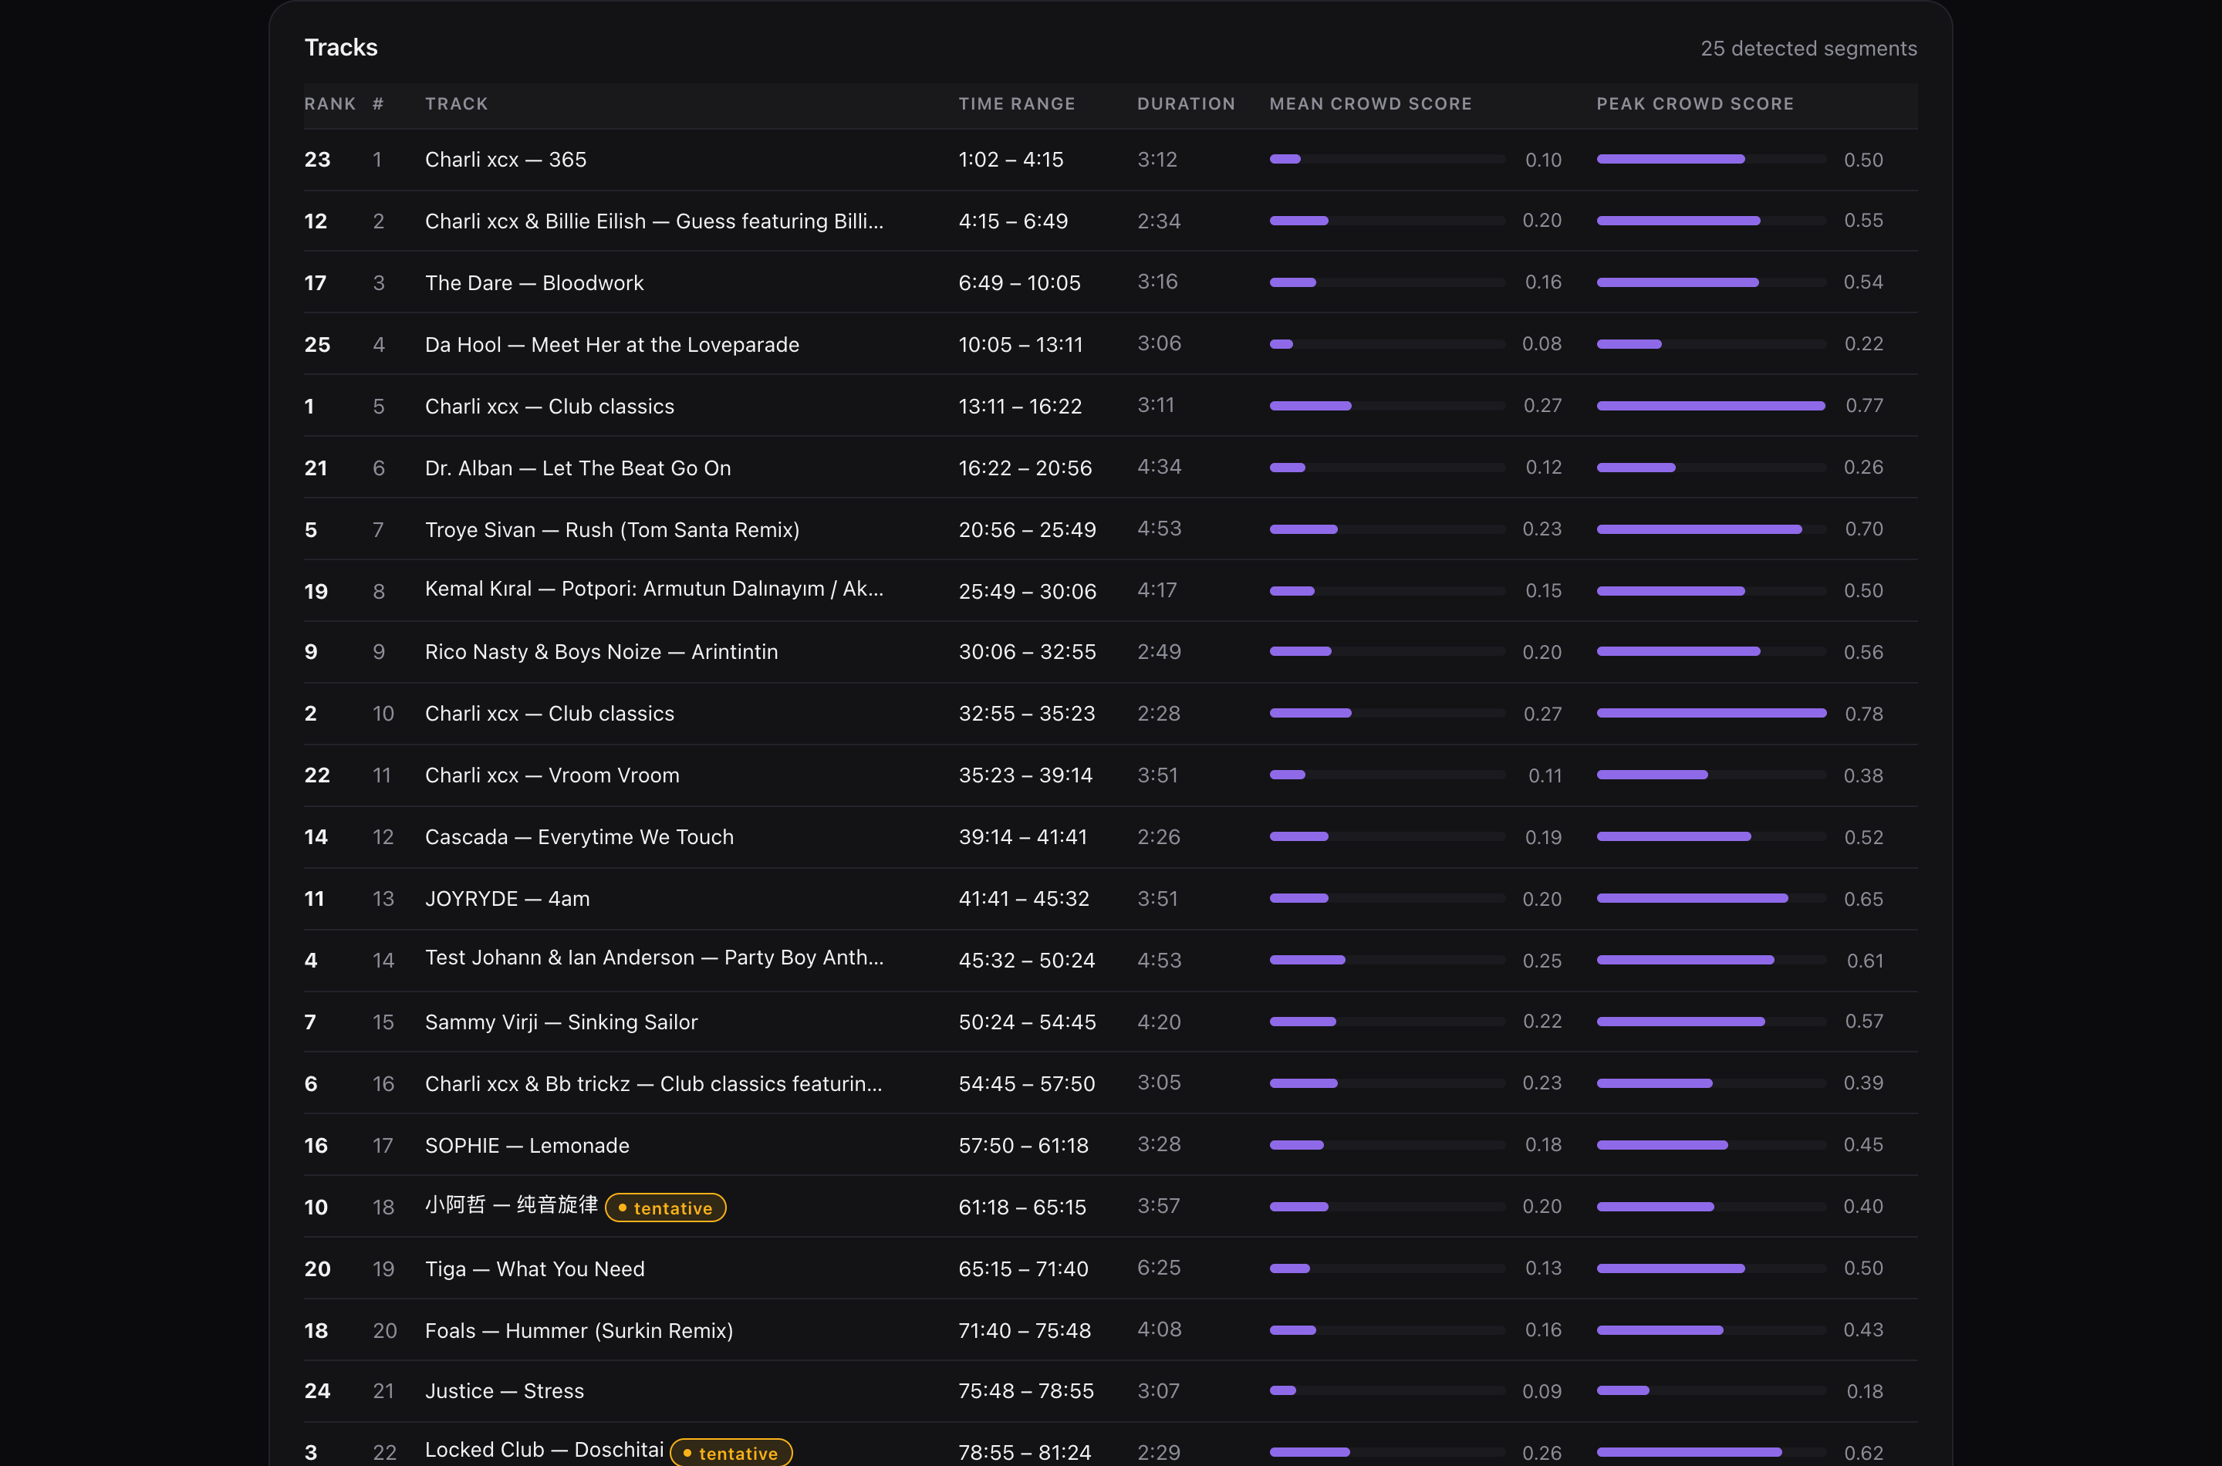The width and height of the screenshot is (2222, 1466).
Task: Click time range '75:48 – 78:55'
Action: tap(1025, 1391)
